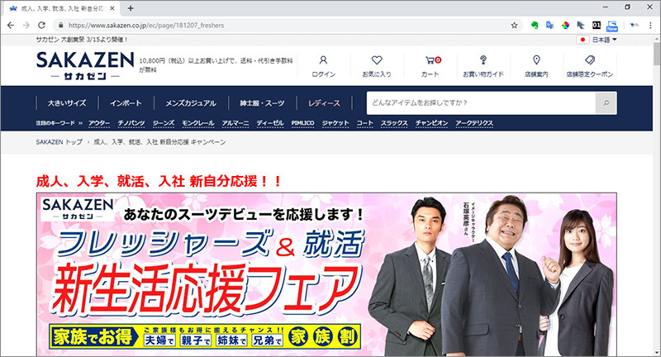Click the アルマーニ keyword link
The width and height of the screenshot is (661, 357).
(x=235, y=123)
